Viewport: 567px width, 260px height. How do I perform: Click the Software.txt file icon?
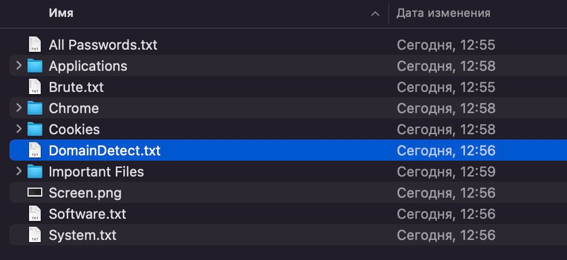(35, 214)
